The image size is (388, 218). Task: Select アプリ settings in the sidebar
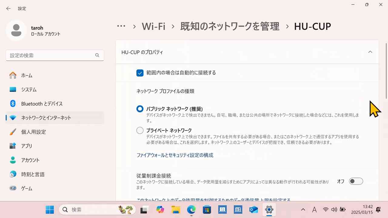pyautogui.click(x=26, y=146)
